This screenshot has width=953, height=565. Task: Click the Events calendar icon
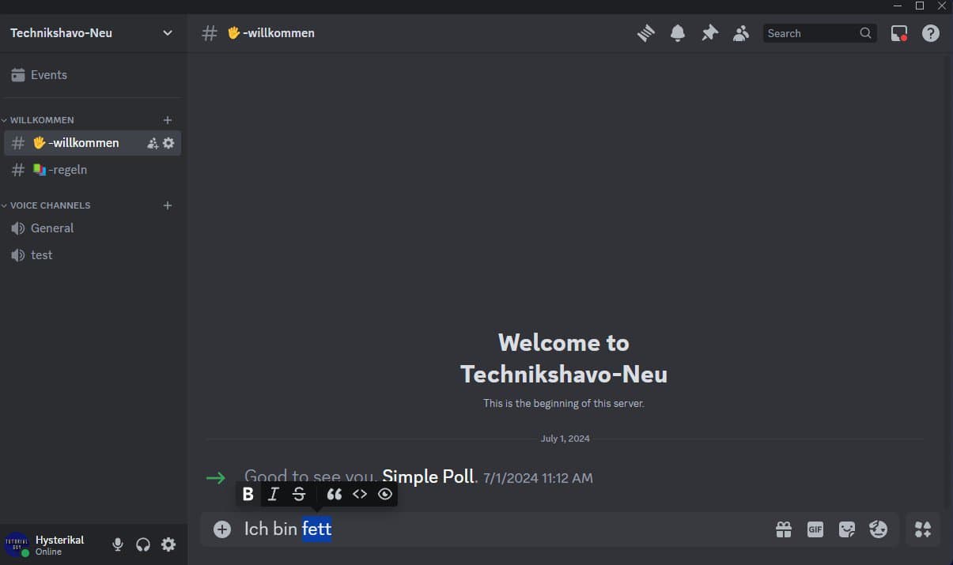[x=17, y=75]
